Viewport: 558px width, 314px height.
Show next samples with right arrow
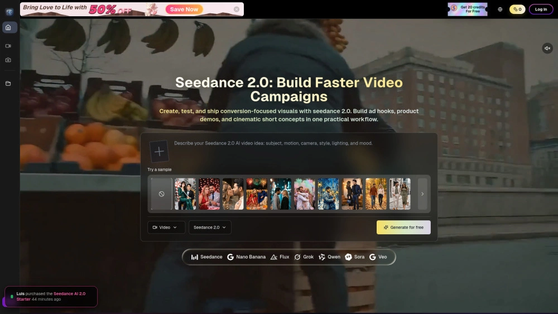422,194
